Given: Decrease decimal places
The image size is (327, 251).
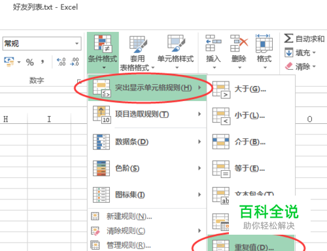Looking at the screenshot, I should click(x=75, y=62).
